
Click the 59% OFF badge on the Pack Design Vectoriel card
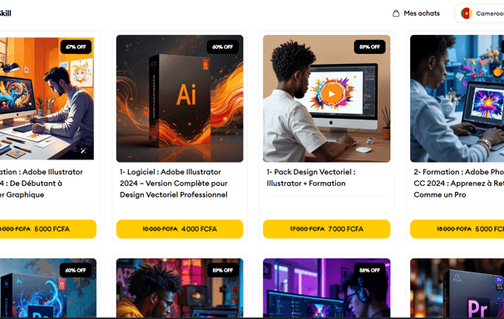369,47
